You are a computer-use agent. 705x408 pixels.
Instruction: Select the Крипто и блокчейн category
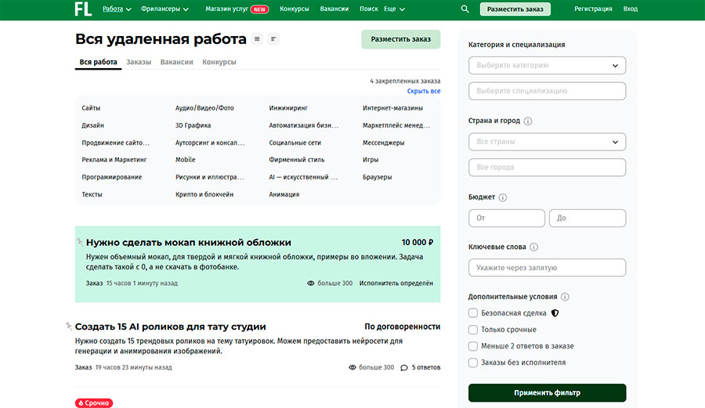[x=204, y=194]
